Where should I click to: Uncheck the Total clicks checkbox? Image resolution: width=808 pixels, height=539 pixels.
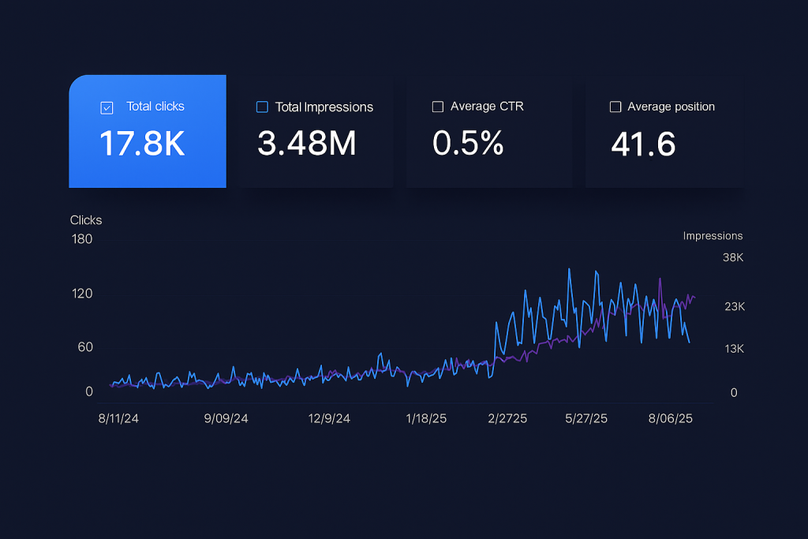point(106,107)
